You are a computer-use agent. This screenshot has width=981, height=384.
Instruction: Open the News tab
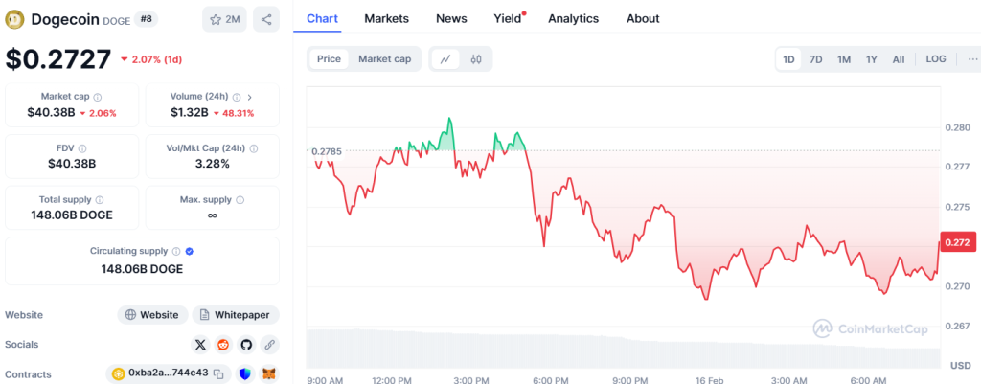[x=452, y=19]
